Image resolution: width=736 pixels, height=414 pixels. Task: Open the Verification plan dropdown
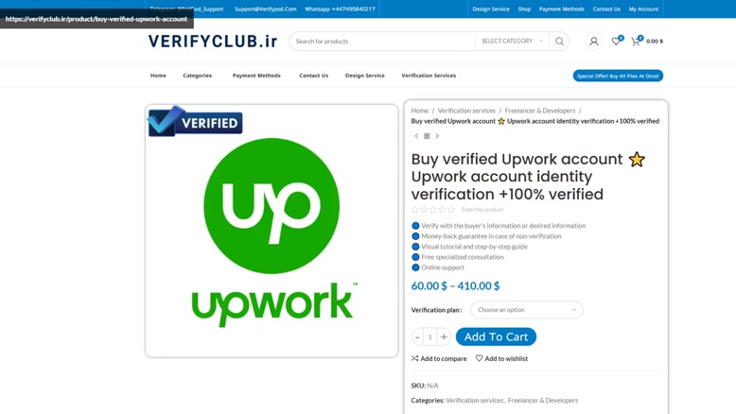[x=527, y=310]
